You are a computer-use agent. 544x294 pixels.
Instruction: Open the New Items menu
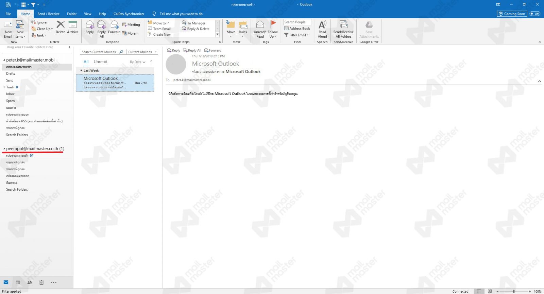(x=20, y=29)
